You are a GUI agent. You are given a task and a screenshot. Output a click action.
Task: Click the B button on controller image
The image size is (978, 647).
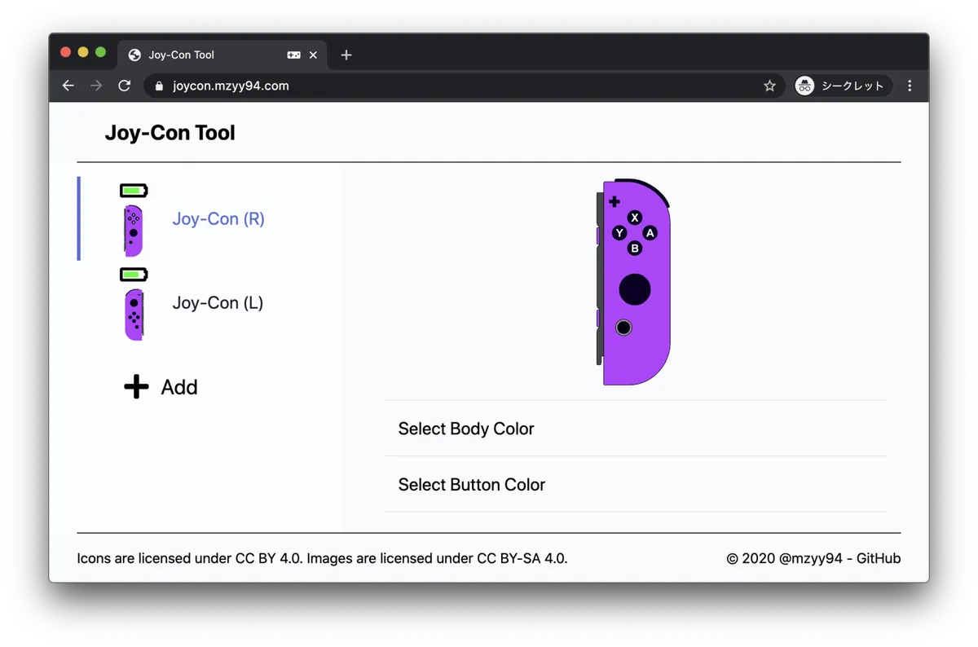coord(635,248)
